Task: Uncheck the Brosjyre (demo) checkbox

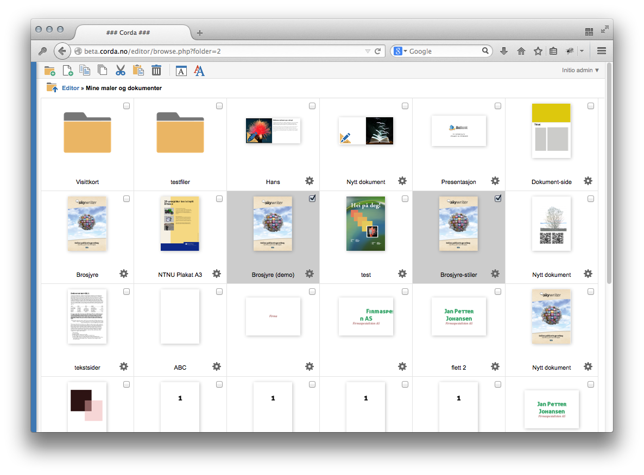Action: [312, 199]
